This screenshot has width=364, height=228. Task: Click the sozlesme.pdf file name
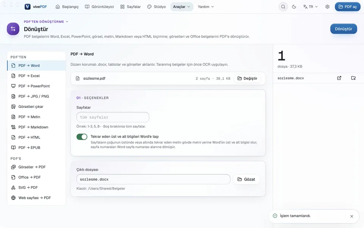click(x=94, y=78)
